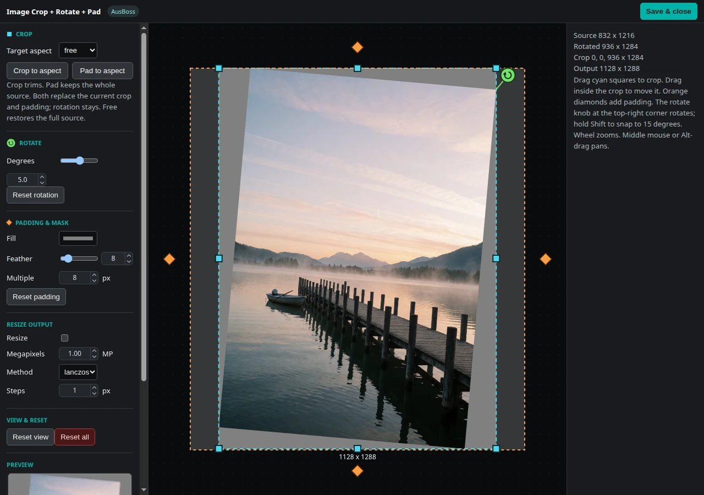Image resolution: width=704 pixels, height=495 pixels.
Task: Click the cyan square CROP section icon
Action: (9, 34)
